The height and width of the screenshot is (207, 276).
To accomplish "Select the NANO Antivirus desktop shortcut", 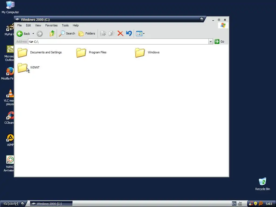I will pos(9,164).
